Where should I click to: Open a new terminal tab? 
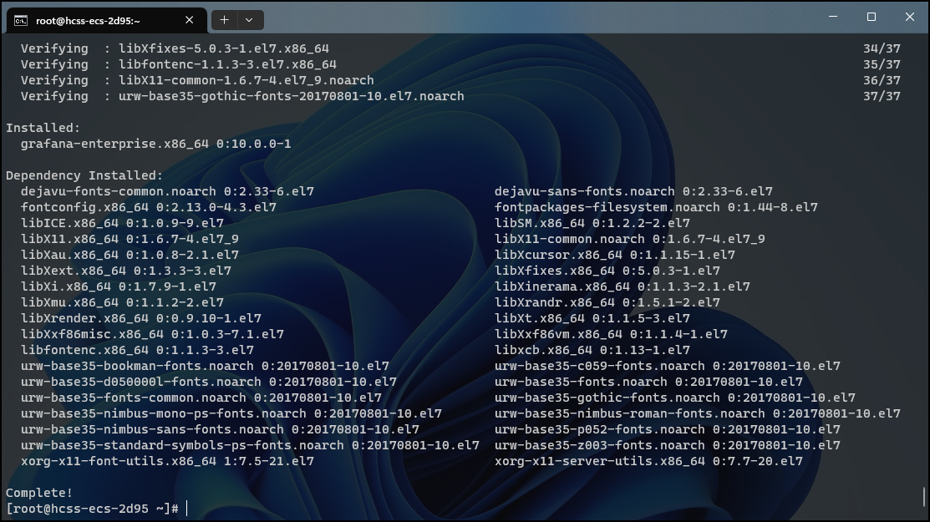tap(224, 20)
